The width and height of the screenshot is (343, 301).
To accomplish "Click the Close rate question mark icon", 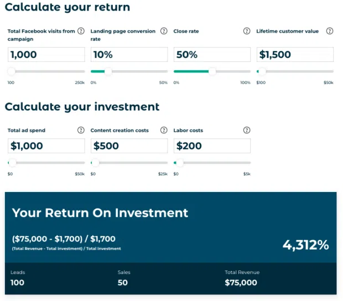I will pos(247,32).
